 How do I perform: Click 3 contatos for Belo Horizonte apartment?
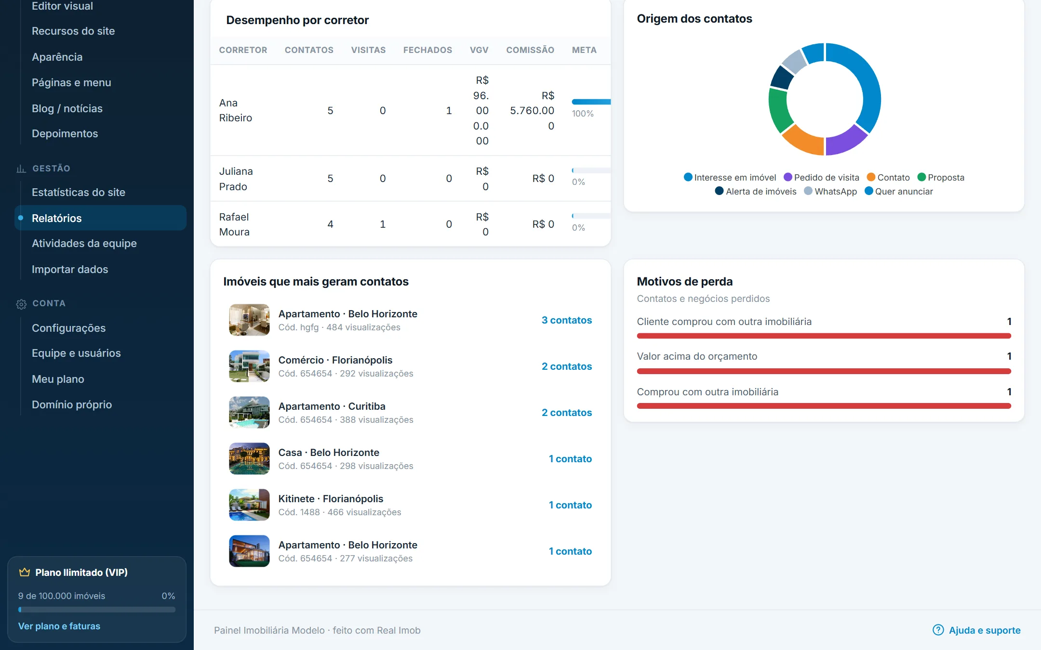[567, 320]
